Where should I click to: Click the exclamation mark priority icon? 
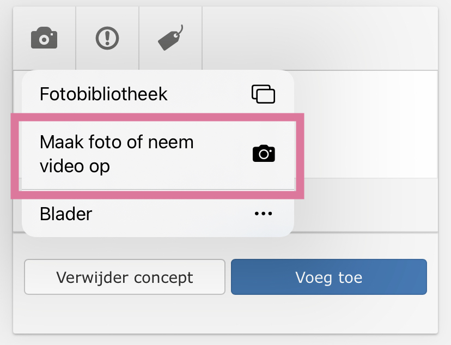click(x=107, y=38)
